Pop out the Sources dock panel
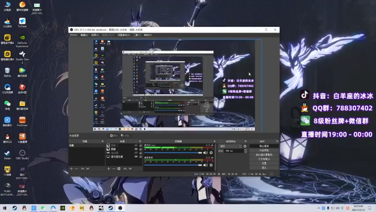This screenshot has width=376, height=212. tap(140, 141)
